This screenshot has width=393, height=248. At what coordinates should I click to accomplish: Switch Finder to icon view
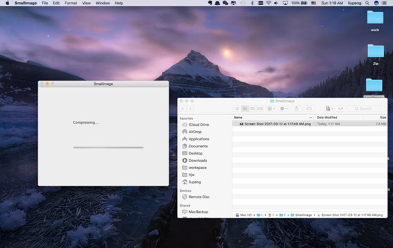pos(237,108)
